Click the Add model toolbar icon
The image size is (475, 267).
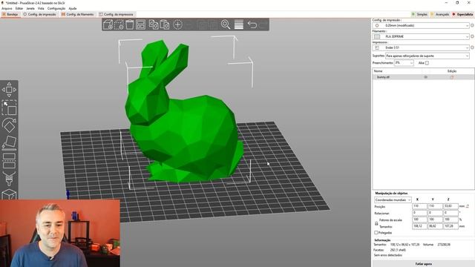108,24
